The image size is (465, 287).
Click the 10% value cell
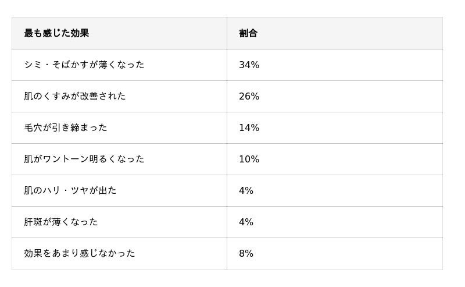point(249,159)
